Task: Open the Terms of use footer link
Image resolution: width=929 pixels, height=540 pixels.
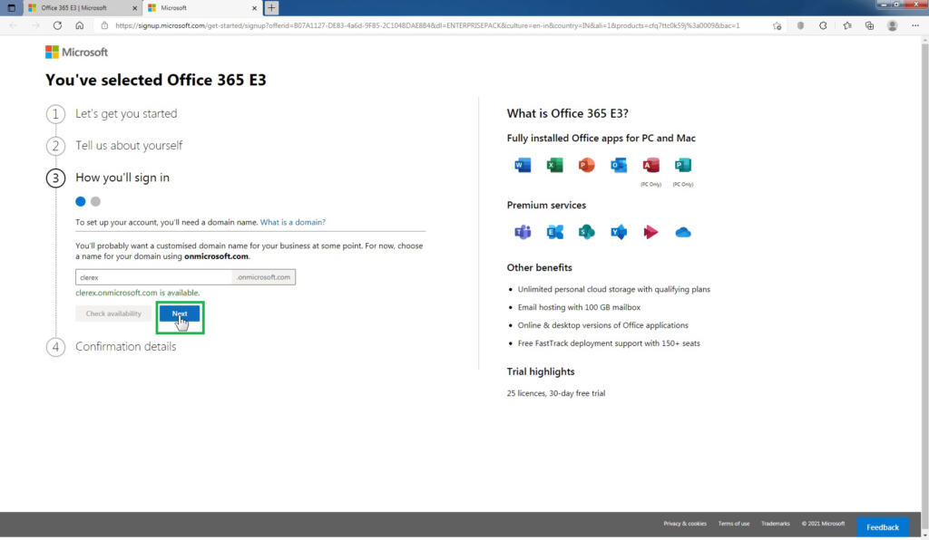Action: 733,524
